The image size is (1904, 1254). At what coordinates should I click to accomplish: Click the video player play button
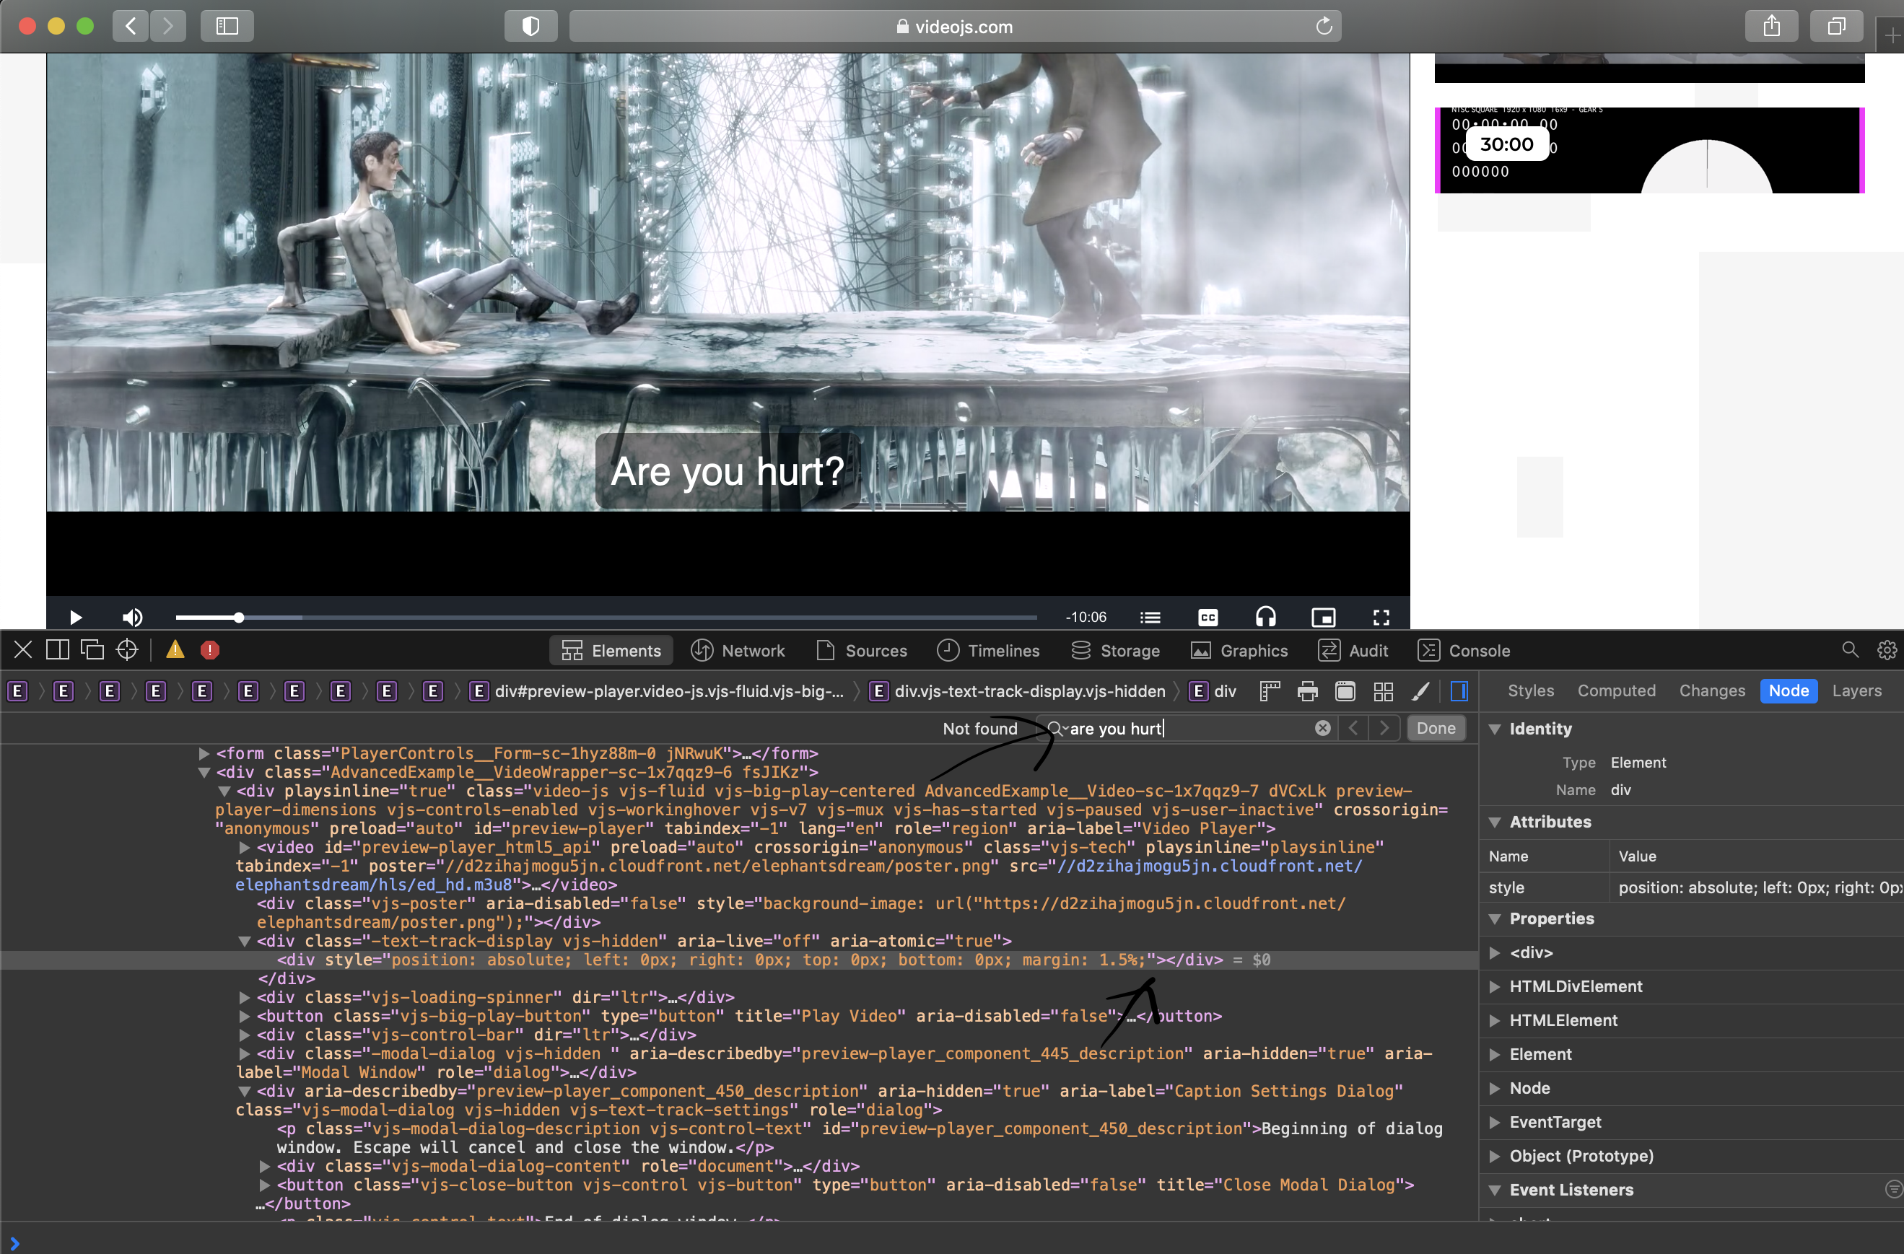75,618
